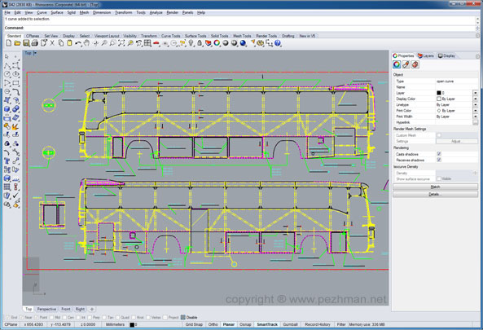Screen dimensions: 483x330
Task: Toggle the Receives shadows checkbox
Action: [439, 160]
